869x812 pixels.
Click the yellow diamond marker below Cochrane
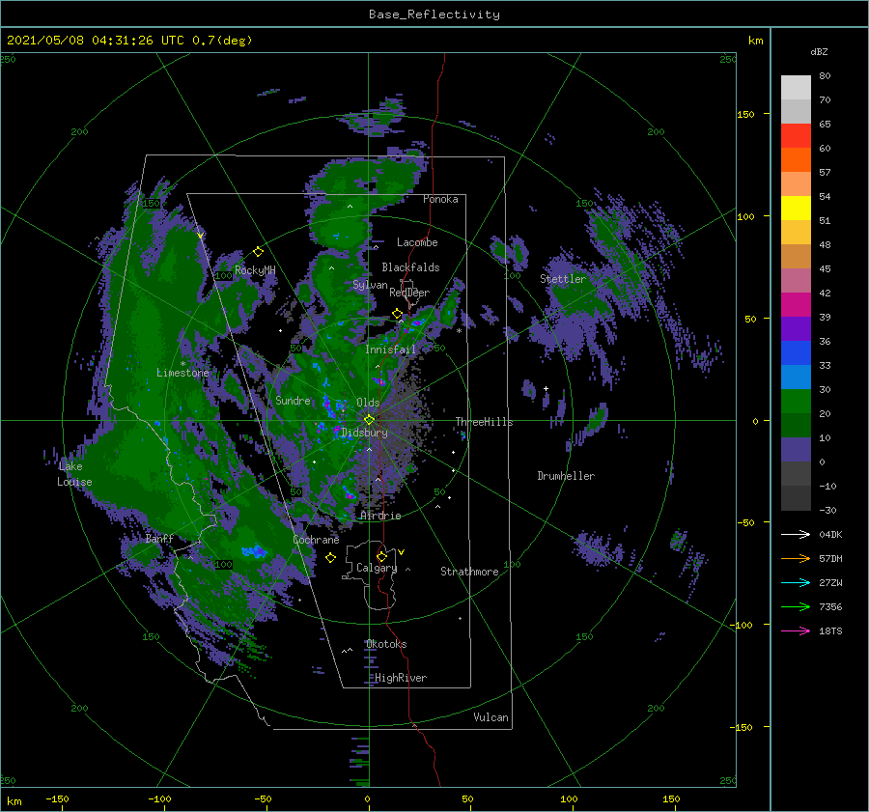click(330, 558)
